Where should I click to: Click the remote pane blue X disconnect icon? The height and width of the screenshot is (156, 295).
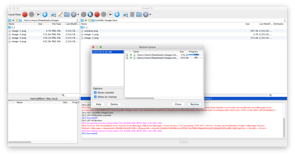pos(90,14)
